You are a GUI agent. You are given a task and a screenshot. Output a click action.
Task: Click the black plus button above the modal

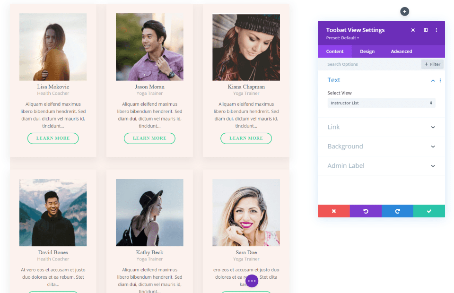pyautogui.click(x=404, y=11)
